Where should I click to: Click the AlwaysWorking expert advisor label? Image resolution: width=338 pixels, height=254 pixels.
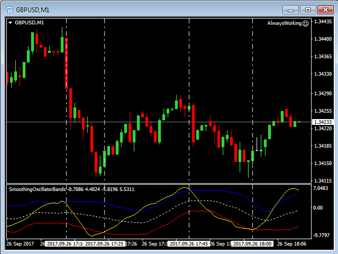pyautogui.click(x=284, y=23)
